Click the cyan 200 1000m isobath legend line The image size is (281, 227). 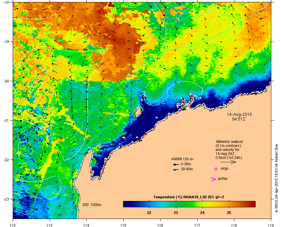pos(90,208)
